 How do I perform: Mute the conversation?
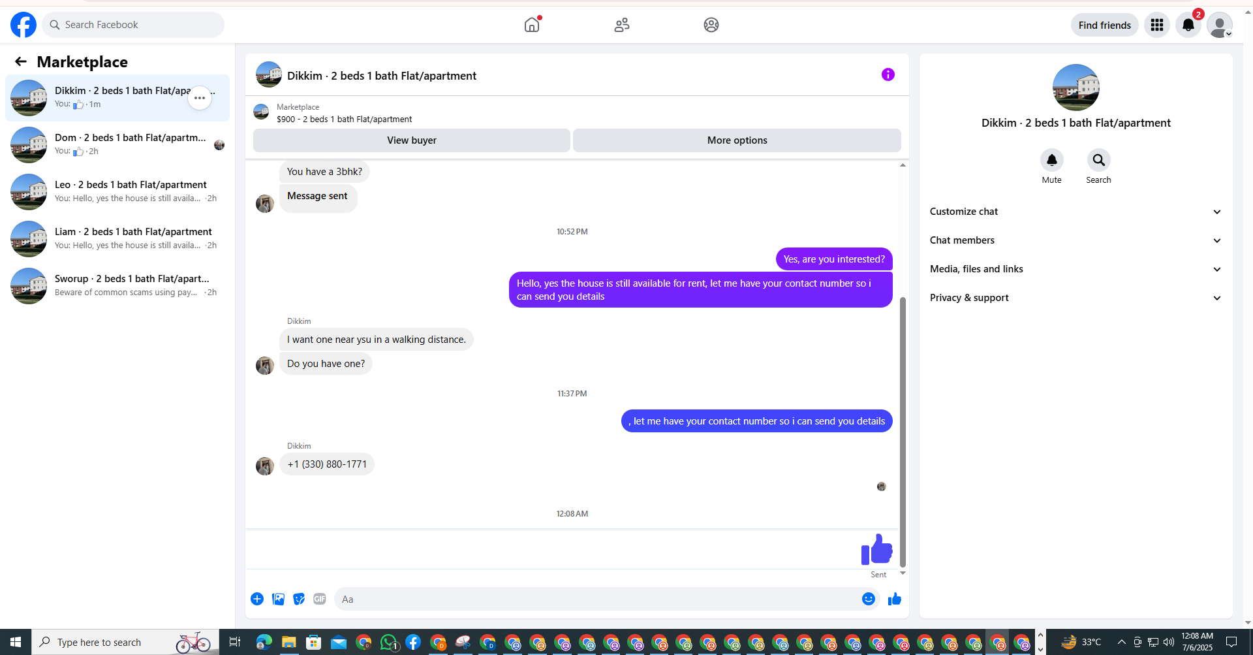(x=1051, y=160)
